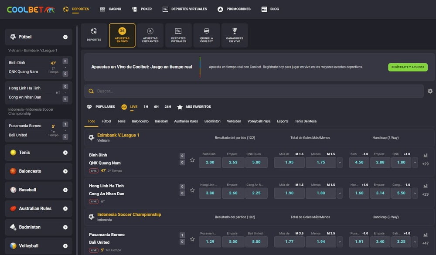
Task: Switch to the Fútbol tab
Action: [x=106, y=121]
